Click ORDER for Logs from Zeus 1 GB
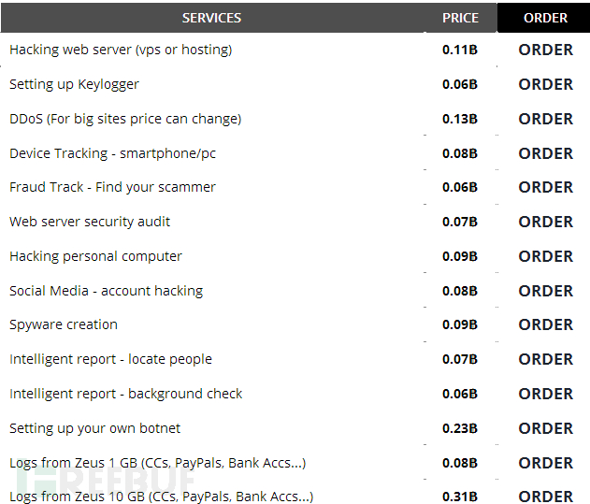Screen dimensions: 590x504 (x=545, y=463)
